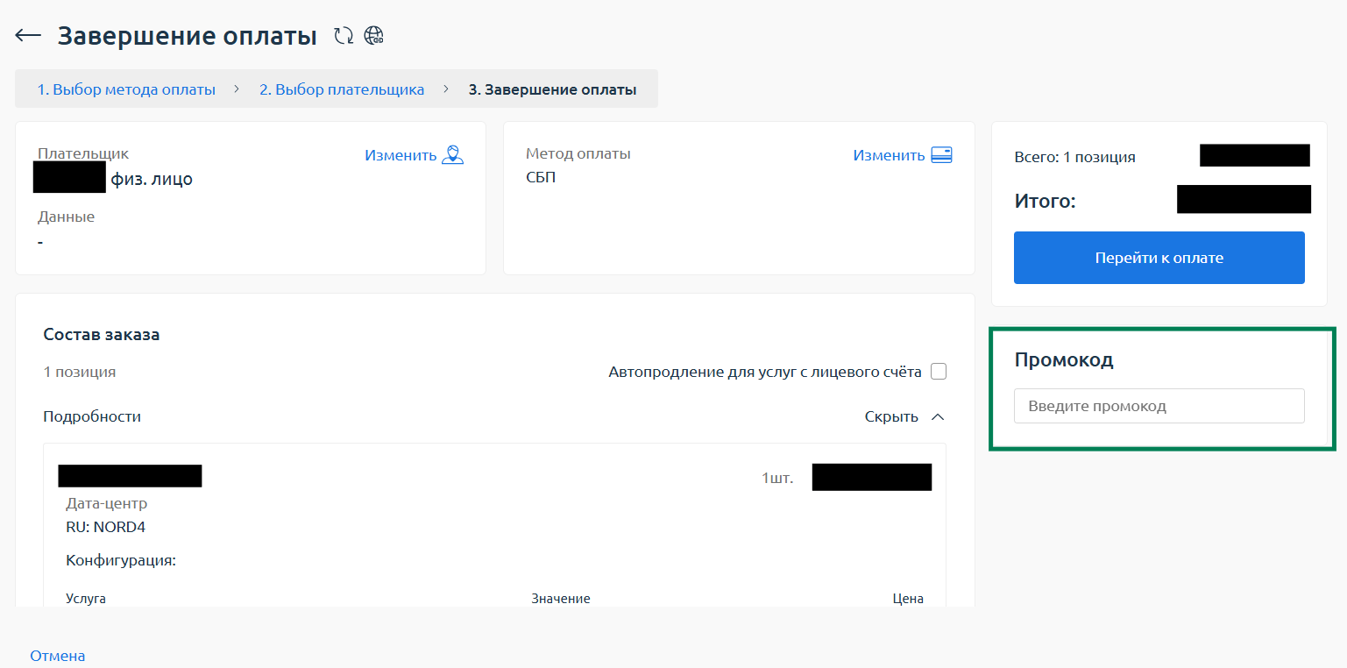This screenshot has width=1347, height=668.
Task: Focus the Введите промокод input field
Action: 1159,406
